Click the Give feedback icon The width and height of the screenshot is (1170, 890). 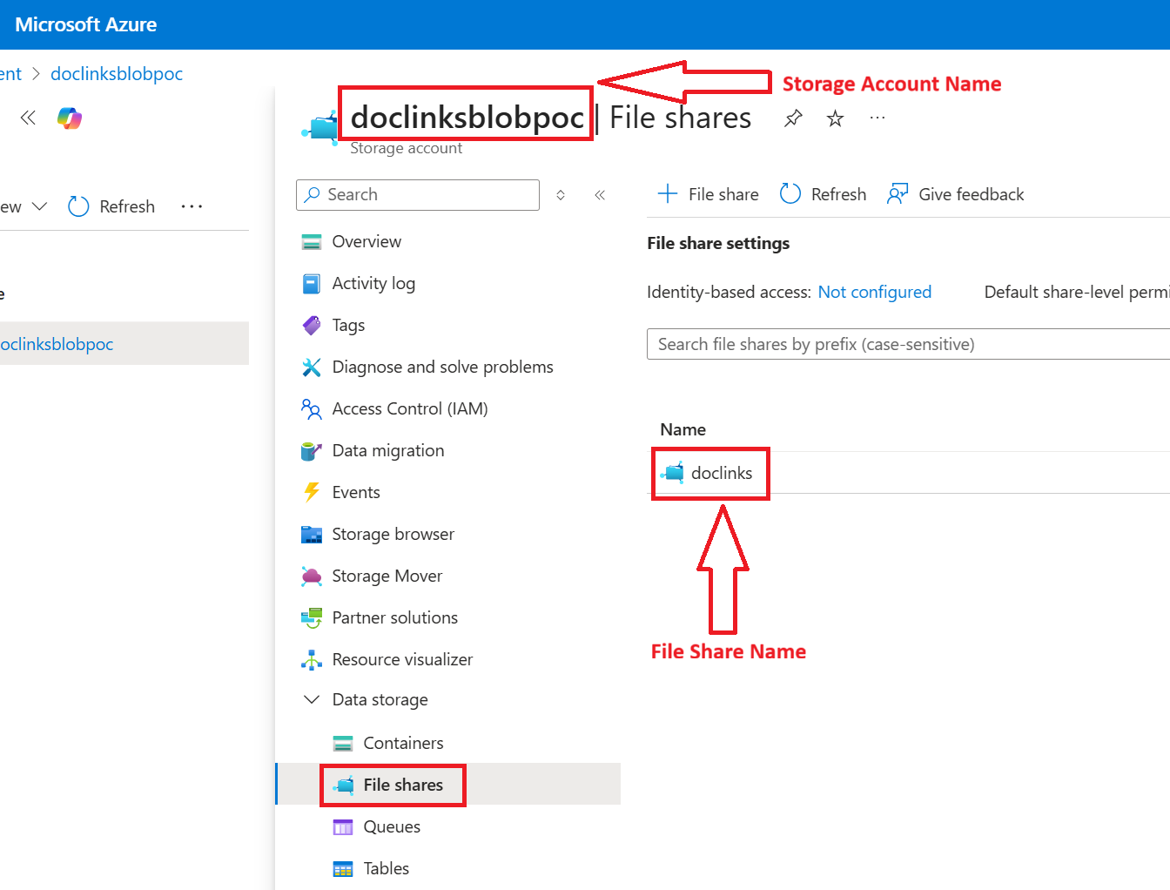click(x=898, y=194)
